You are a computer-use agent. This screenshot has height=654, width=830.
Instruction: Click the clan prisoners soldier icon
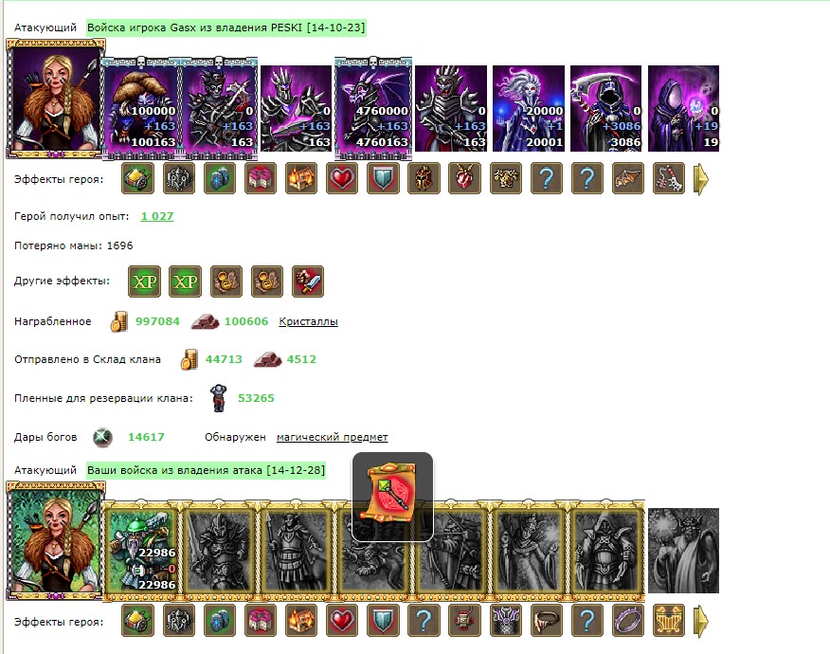pos(218,398)
